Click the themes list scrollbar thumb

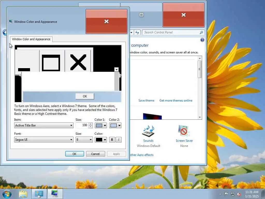pos(200,69)
